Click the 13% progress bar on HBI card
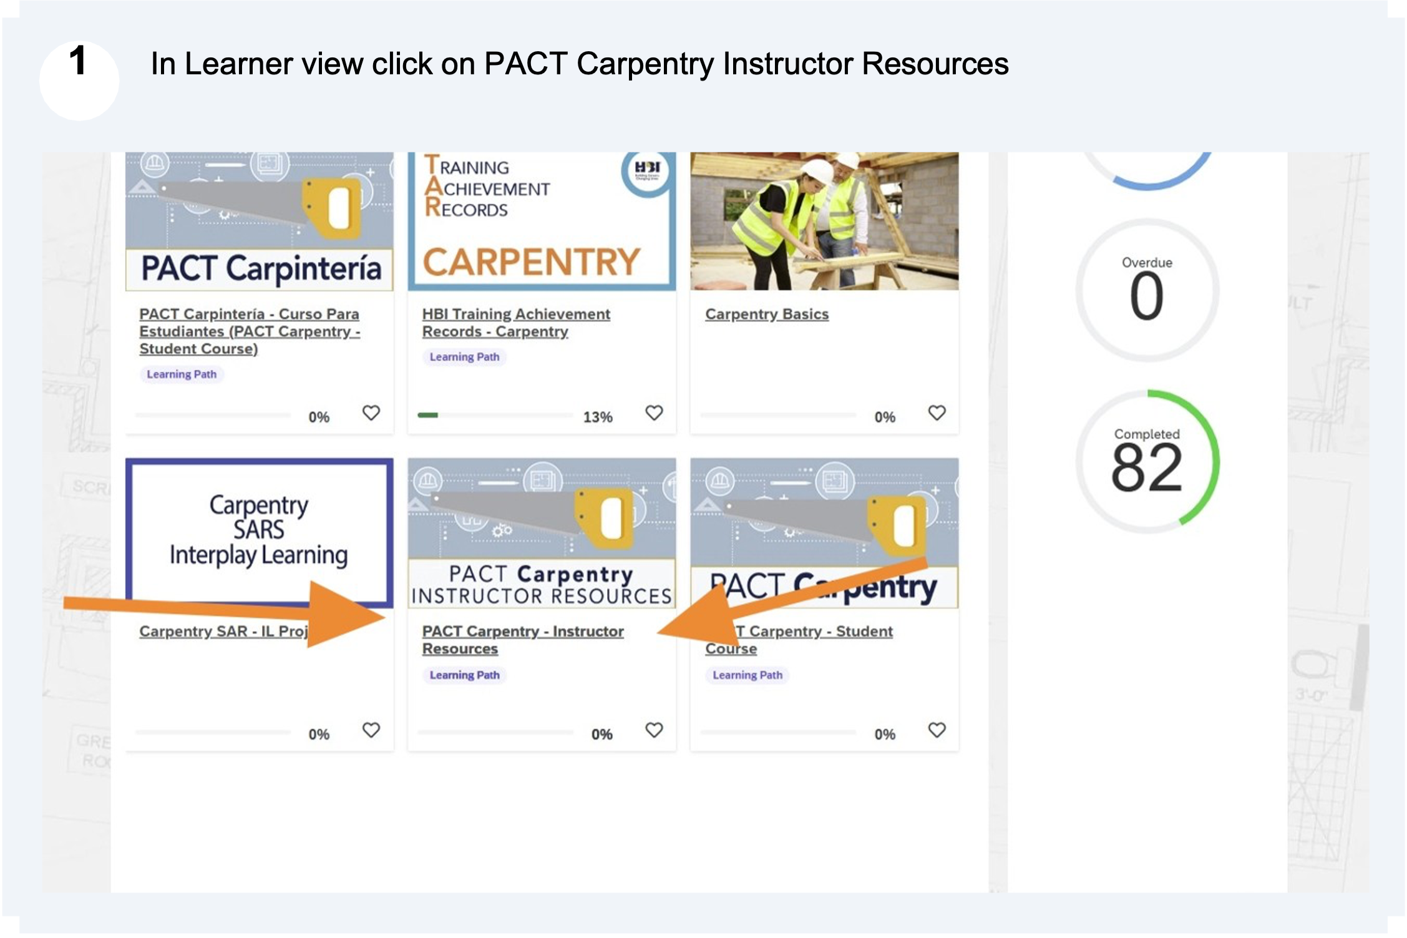This screenshot has height=938, width=1407. coord(495,415)
